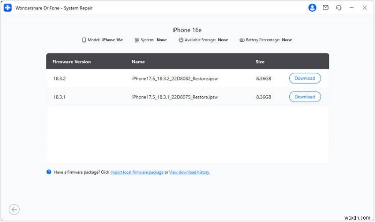Close the Dr.Fone window

[365, 8]
